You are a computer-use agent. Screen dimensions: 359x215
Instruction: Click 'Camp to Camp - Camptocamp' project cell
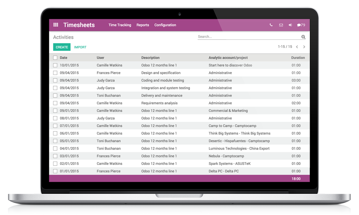[232, 126]
